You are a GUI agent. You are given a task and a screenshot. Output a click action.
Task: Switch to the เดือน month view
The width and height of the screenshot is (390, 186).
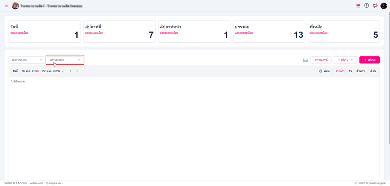[373, 71]
